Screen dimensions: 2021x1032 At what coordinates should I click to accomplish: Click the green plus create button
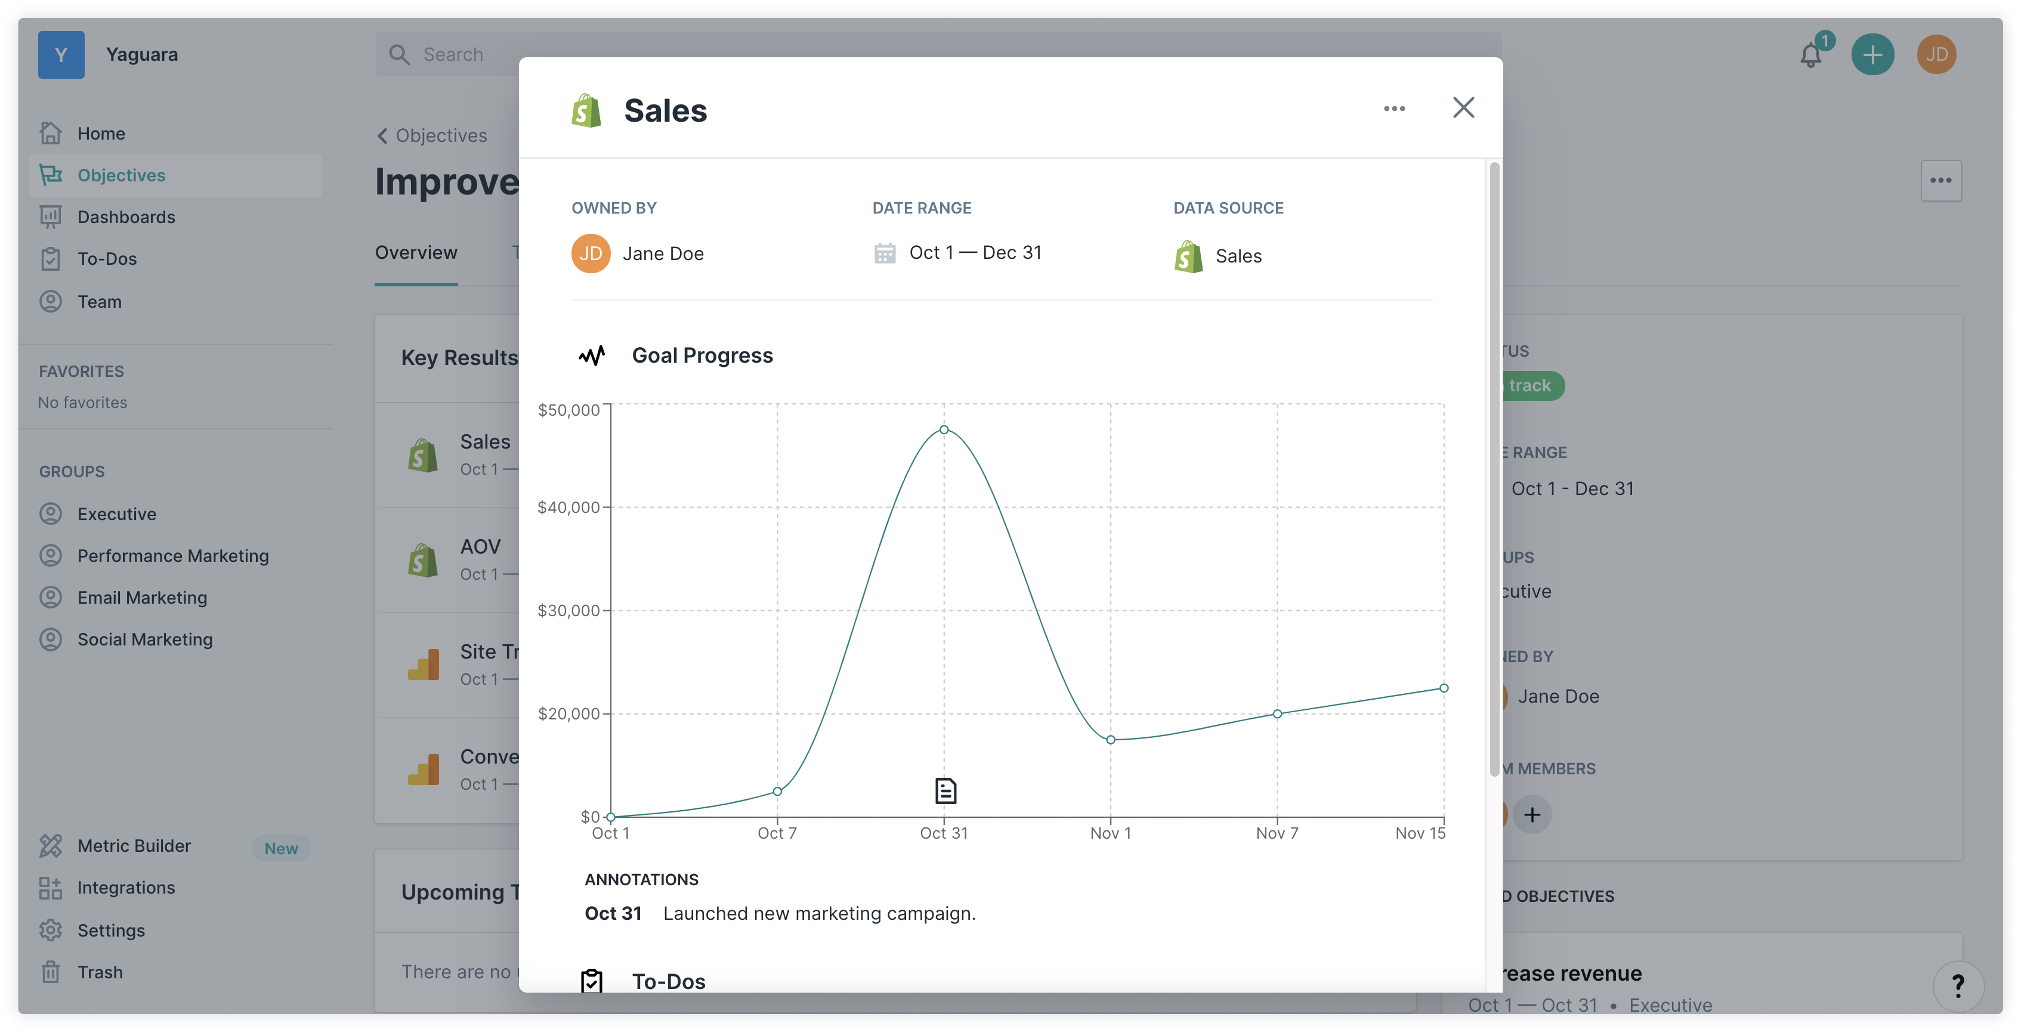pos(1872,55)
